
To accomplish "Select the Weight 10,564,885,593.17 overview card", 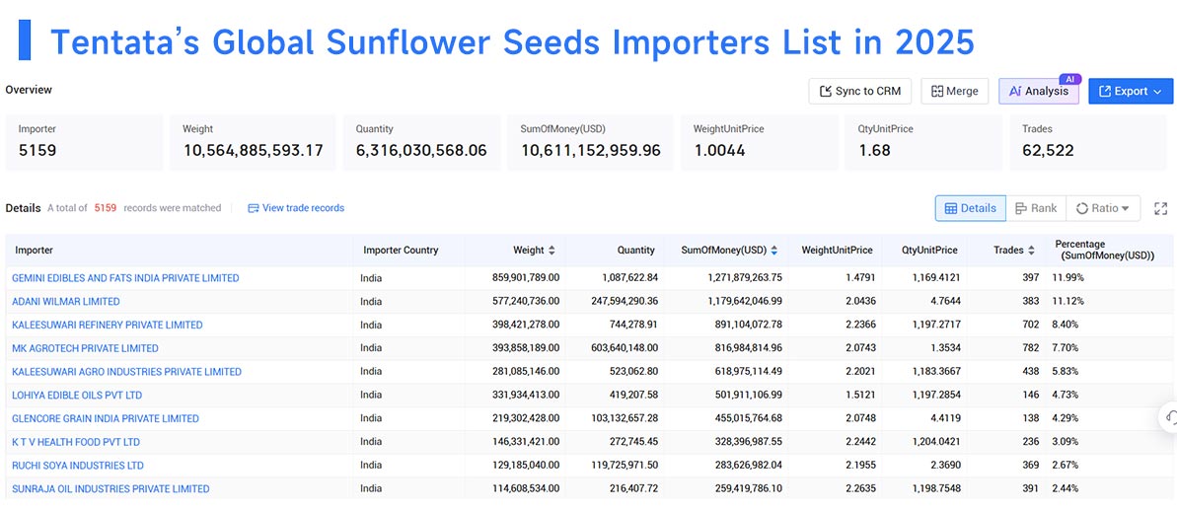I will point(253,142).
